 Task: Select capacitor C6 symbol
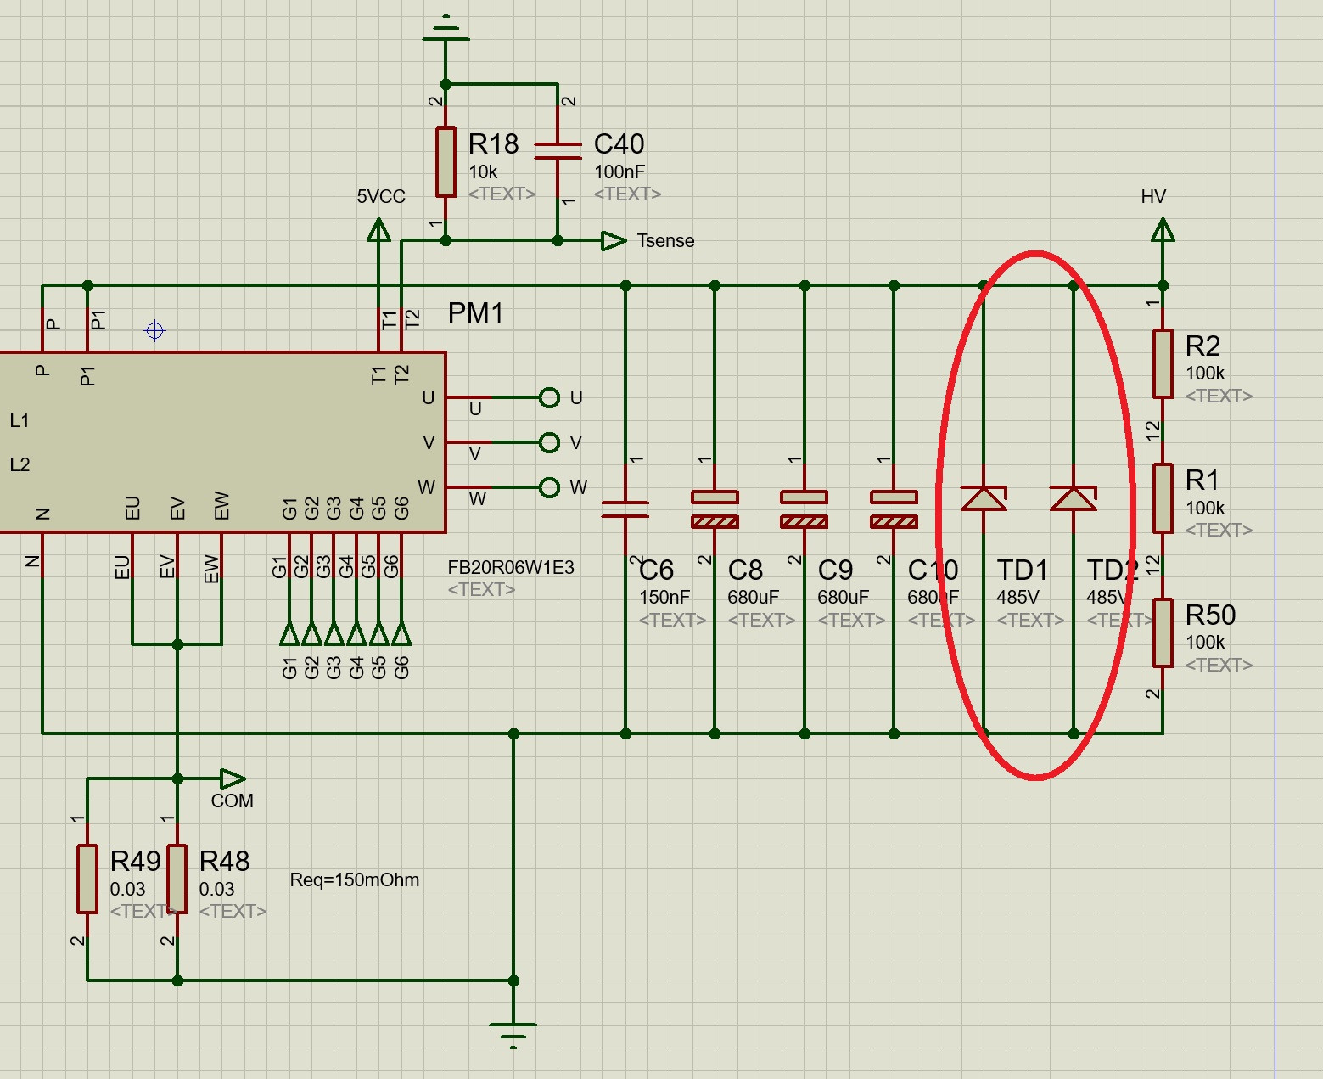[x=625, y=509]
